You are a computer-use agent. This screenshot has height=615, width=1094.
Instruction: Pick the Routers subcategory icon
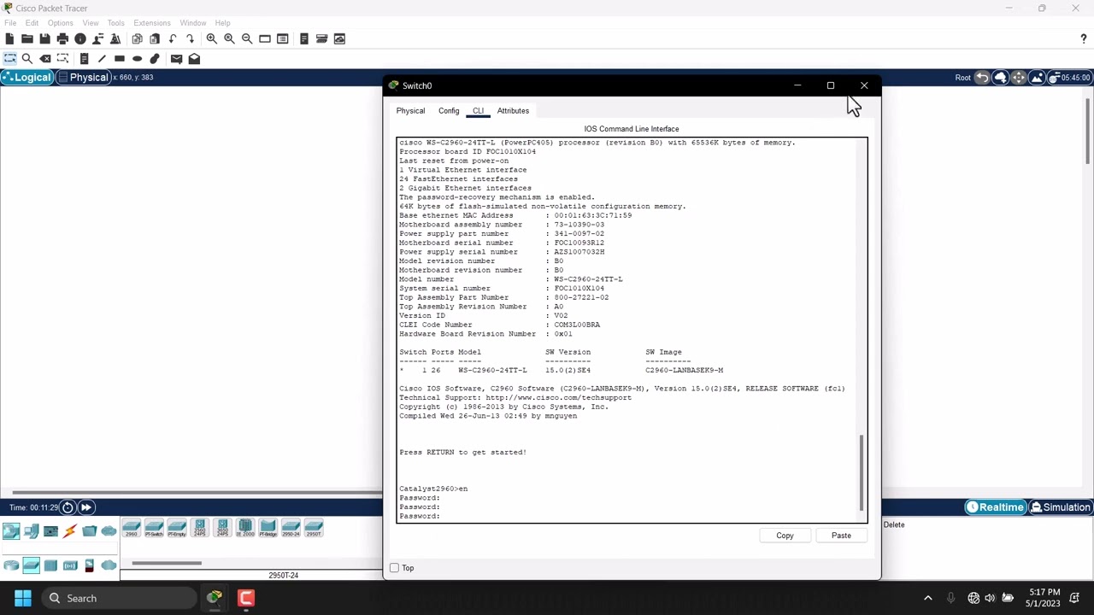[11, 565]
